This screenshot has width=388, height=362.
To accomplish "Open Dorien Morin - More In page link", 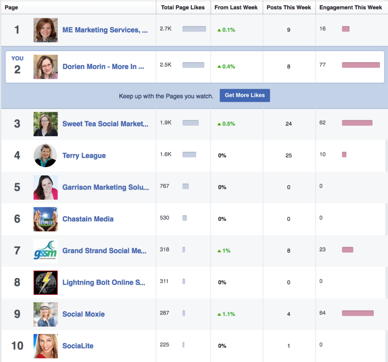I will pyautogui.click(x=103, y=67).
